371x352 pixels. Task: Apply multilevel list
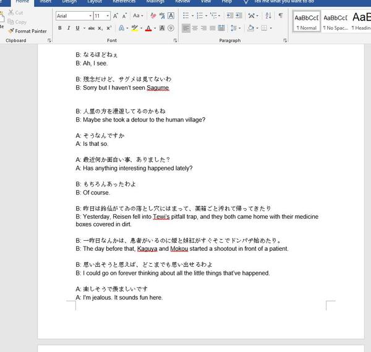(x=213, y=16)
